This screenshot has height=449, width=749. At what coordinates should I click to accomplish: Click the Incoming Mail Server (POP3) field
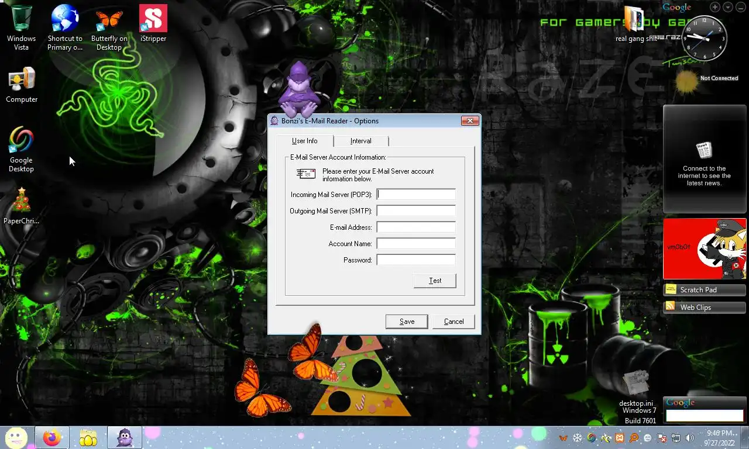(x=416, y=194)
